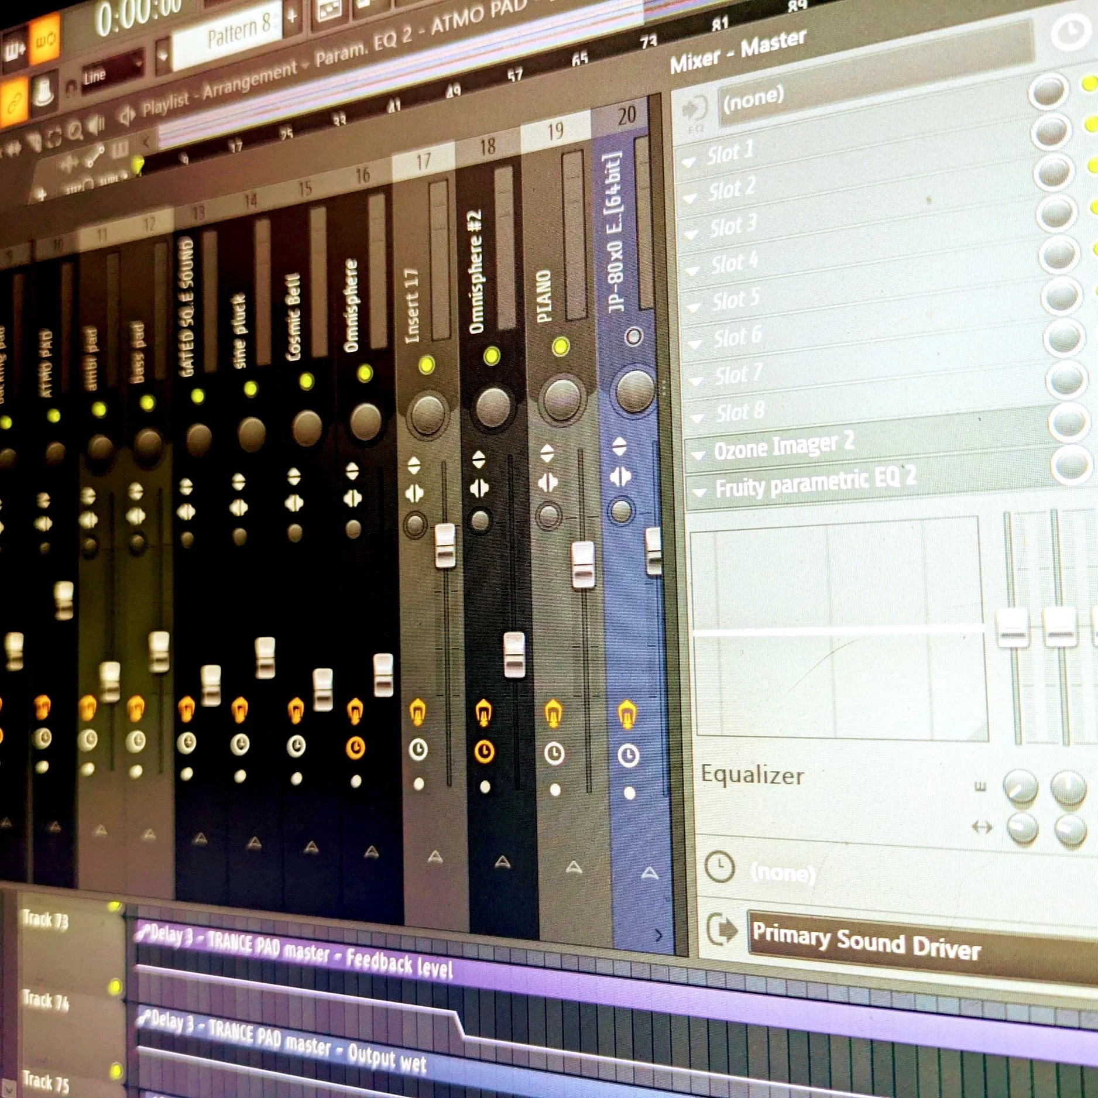Click the send arrow below the PIANO track
Image resolution: width=1098 pixels, height=1098 pixels.
(x=574, y=867)
